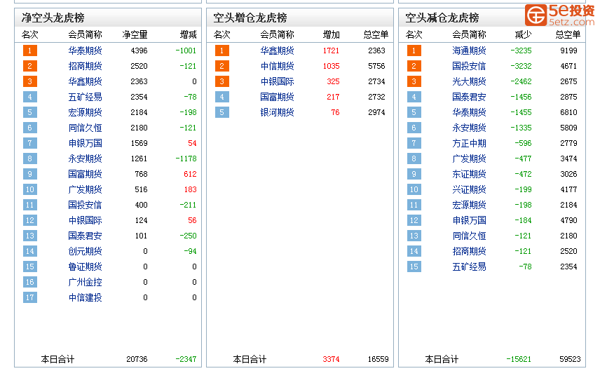
Task: Open 招商期货 link in 净空头龙虎榜 table
Action: (85, 66)
